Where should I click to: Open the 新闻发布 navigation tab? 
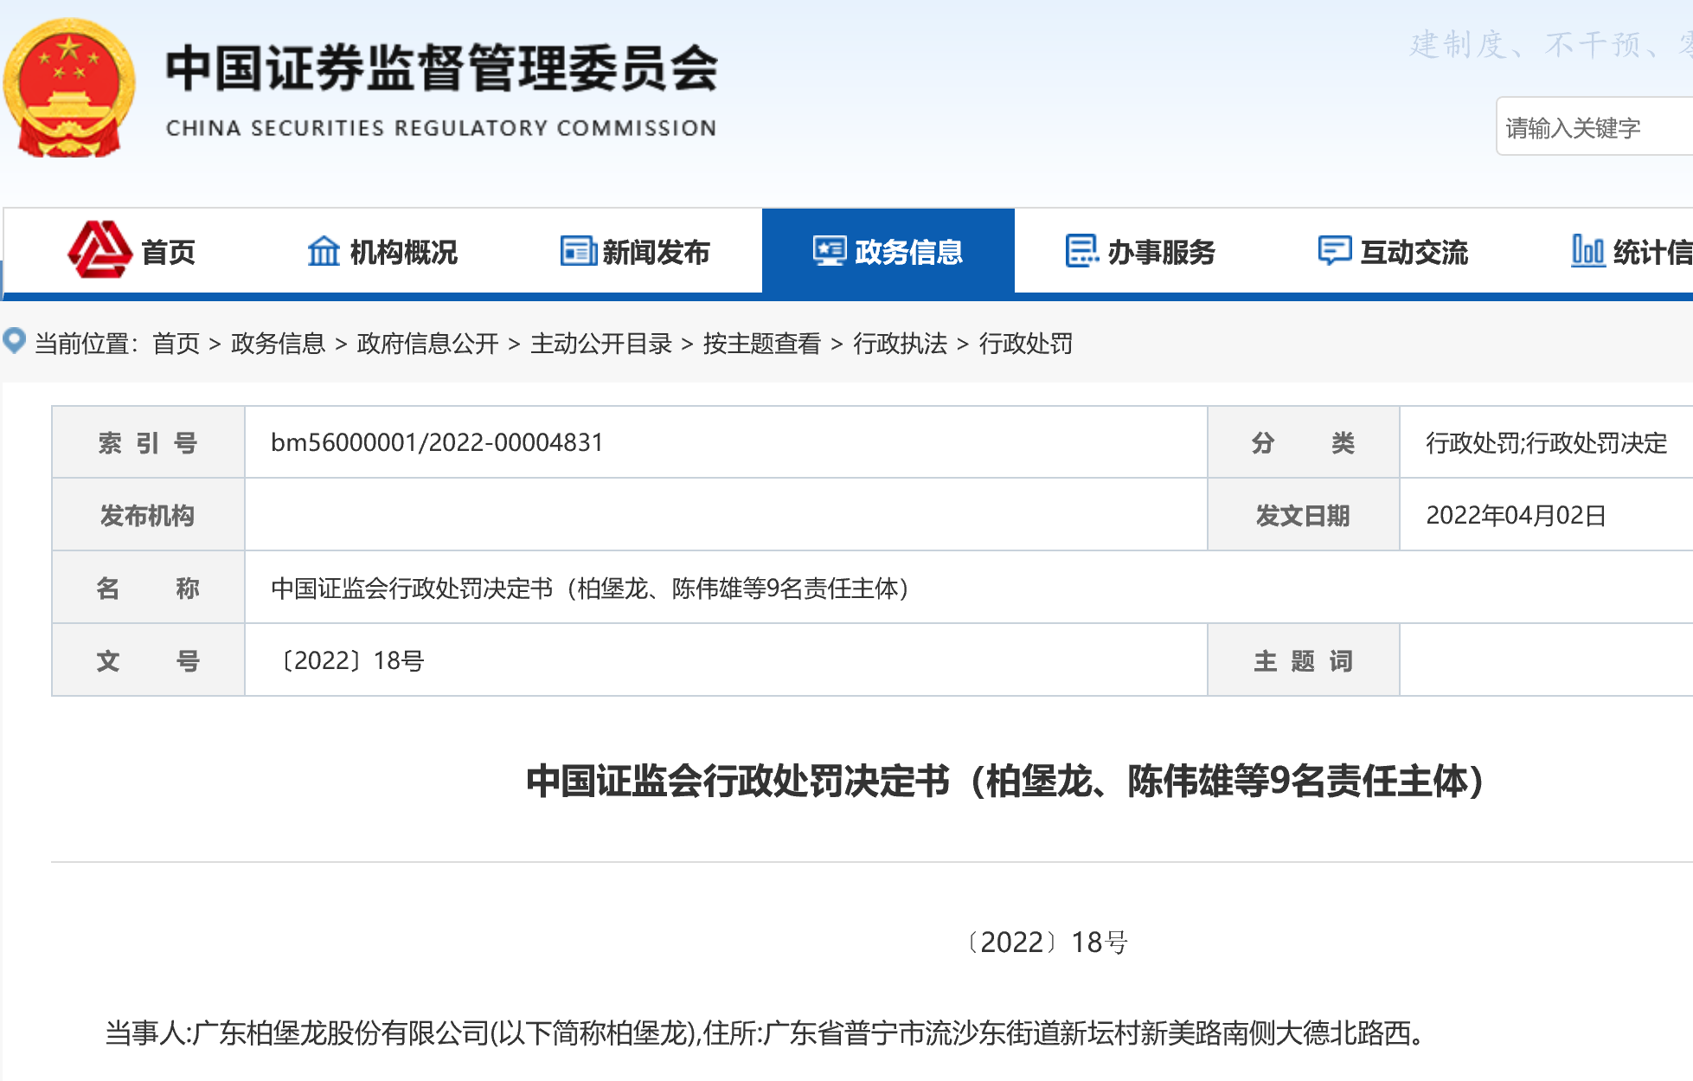(x=656, y=253)
